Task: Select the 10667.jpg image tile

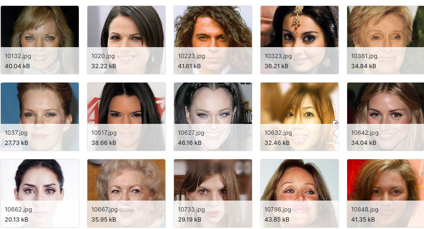Action: [x=126, y=193]
